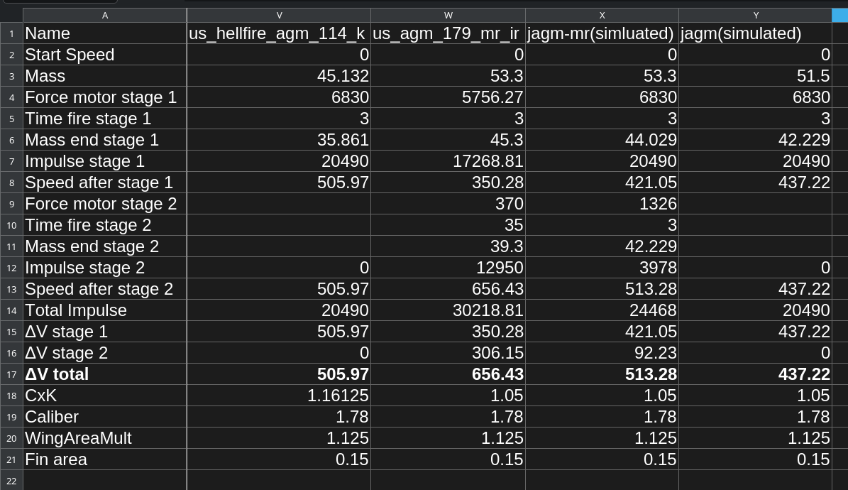Image resolution: width=848 pixels, height=490 pixels.
Task: Click the CxK value 1.16125 cell
Action: [x=278, y=396]
